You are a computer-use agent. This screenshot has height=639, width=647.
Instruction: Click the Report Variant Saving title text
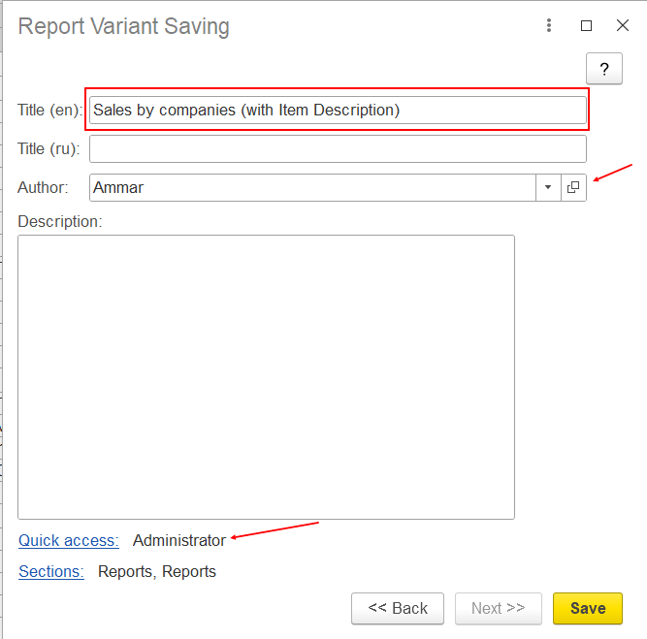click(124, 26)
